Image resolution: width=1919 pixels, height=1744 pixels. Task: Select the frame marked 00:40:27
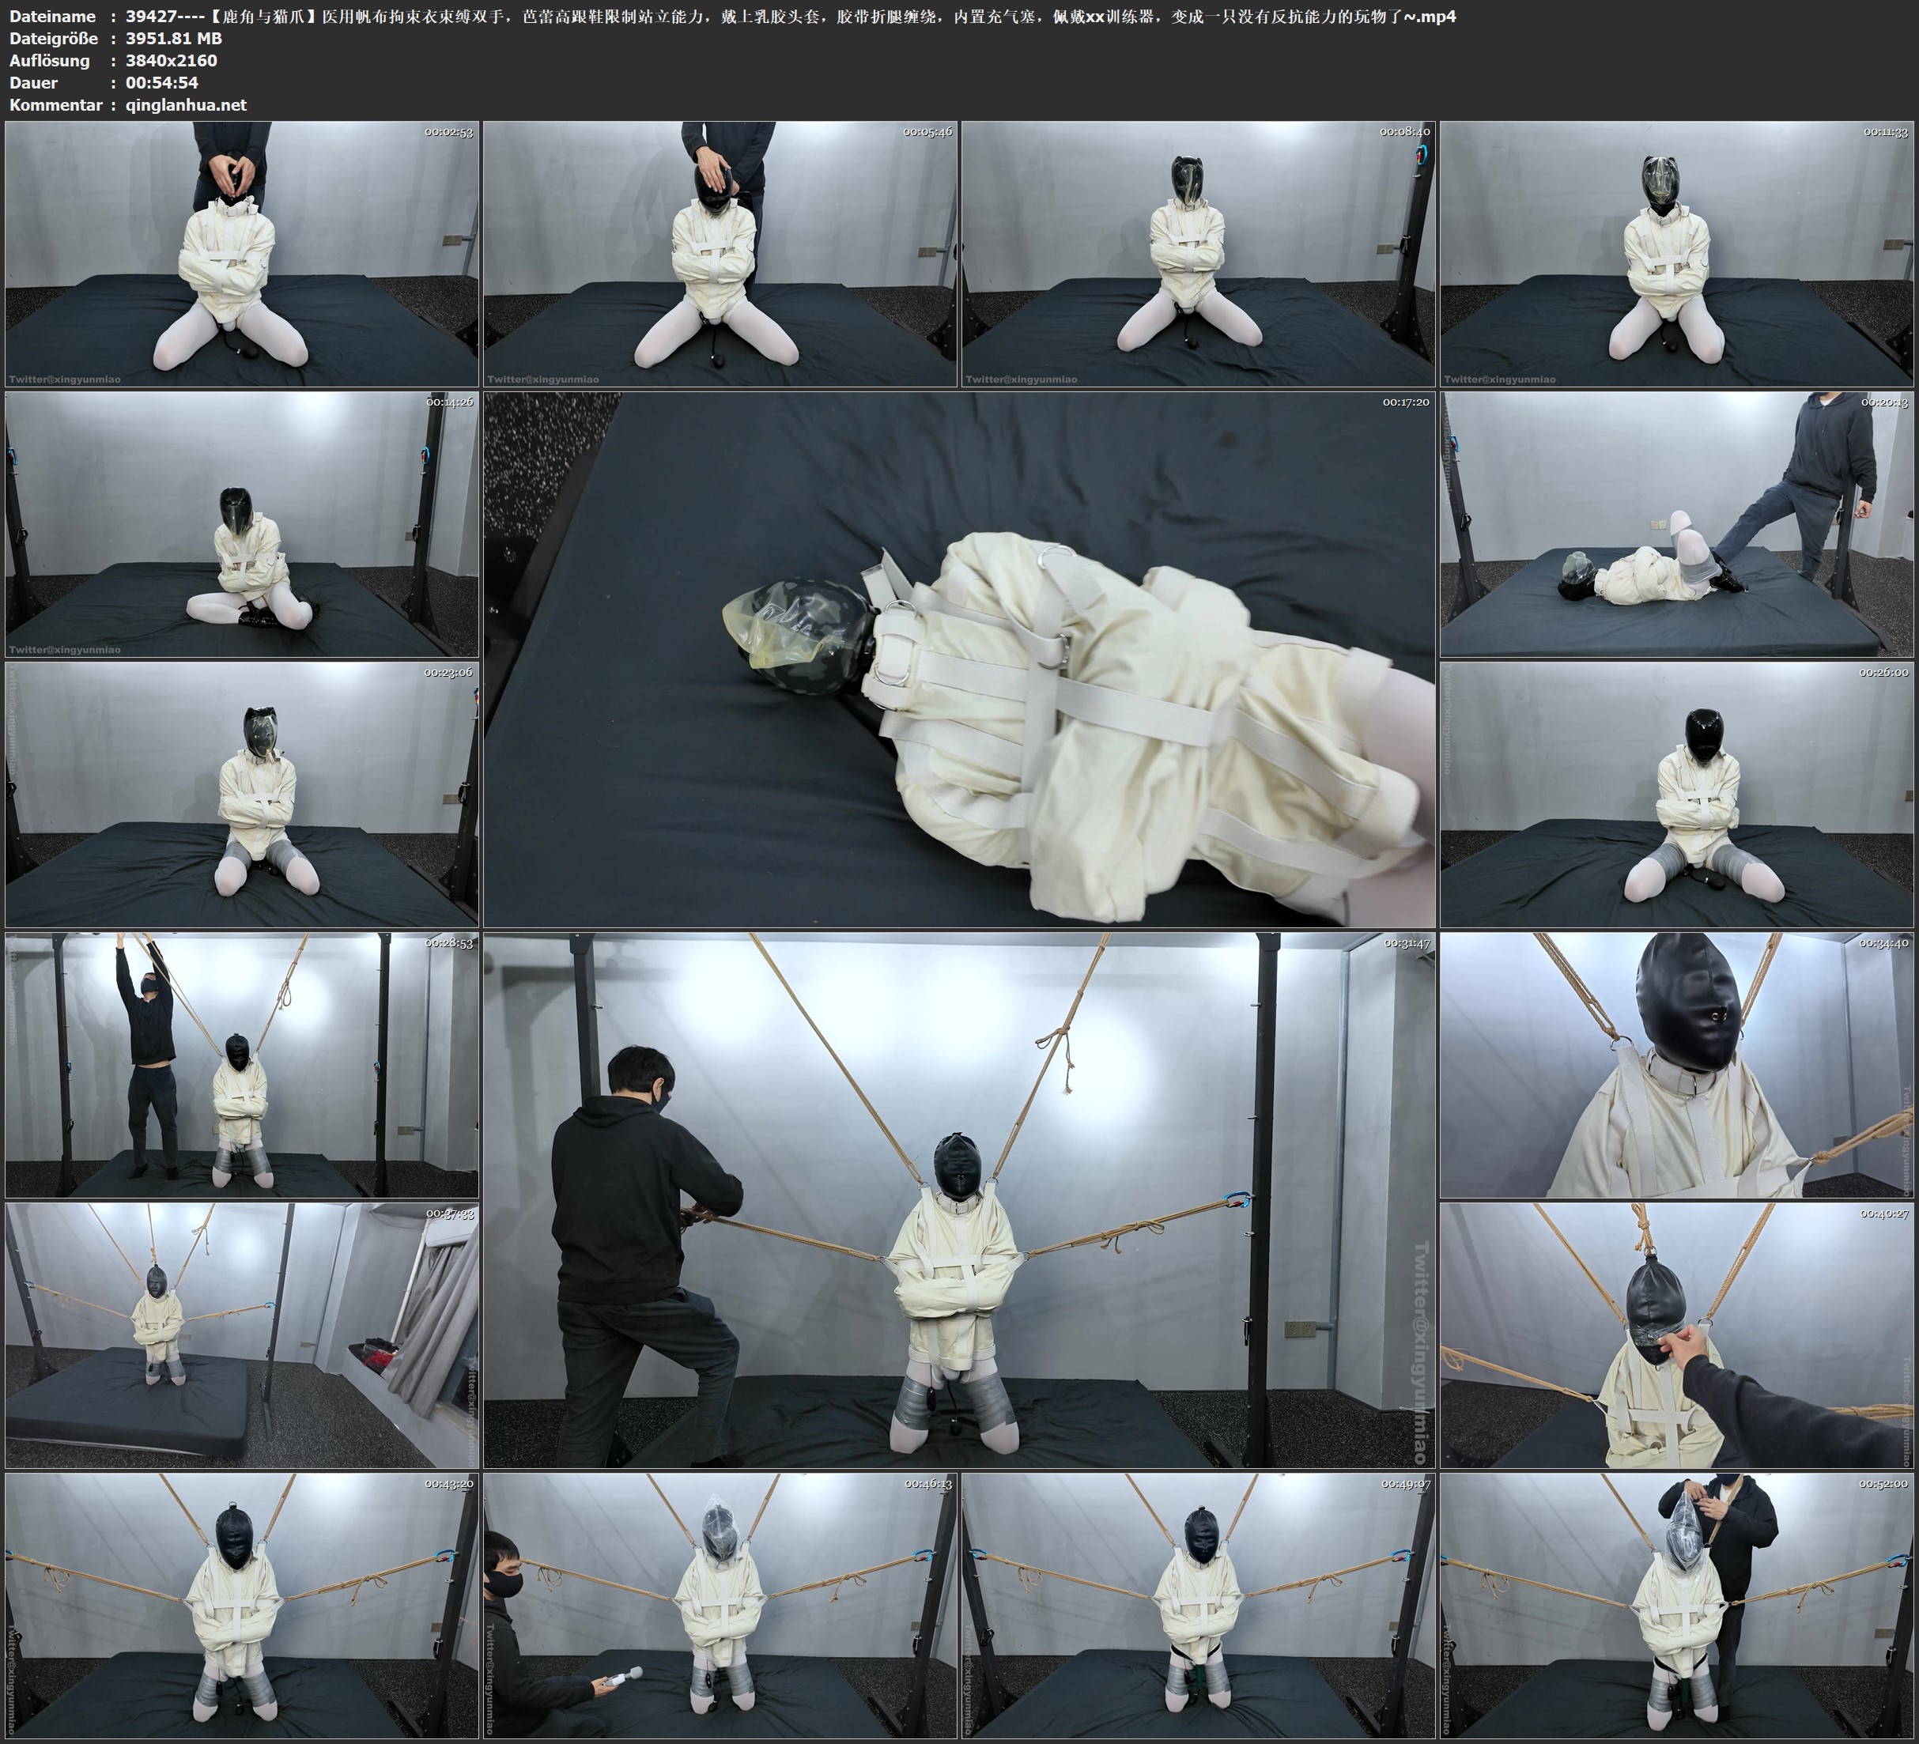coord(1676,1335)
